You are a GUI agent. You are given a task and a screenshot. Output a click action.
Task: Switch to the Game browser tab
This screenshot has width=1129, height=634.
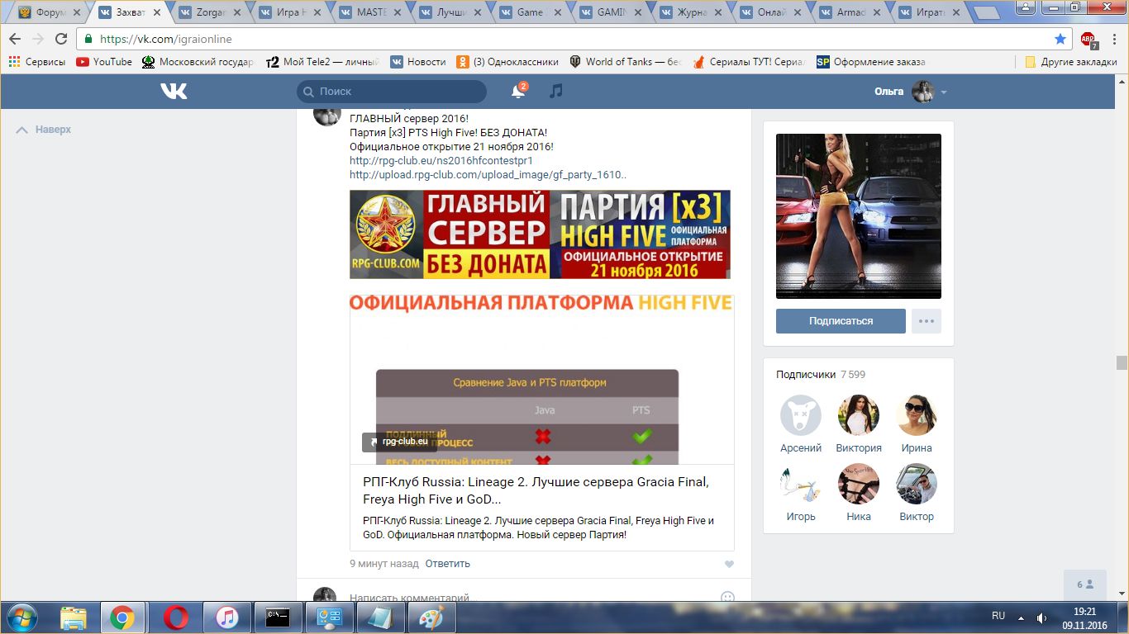tap(531, 12)
